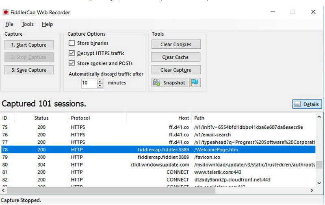Uncheck Decrypt HTTPS traffic

71,53
